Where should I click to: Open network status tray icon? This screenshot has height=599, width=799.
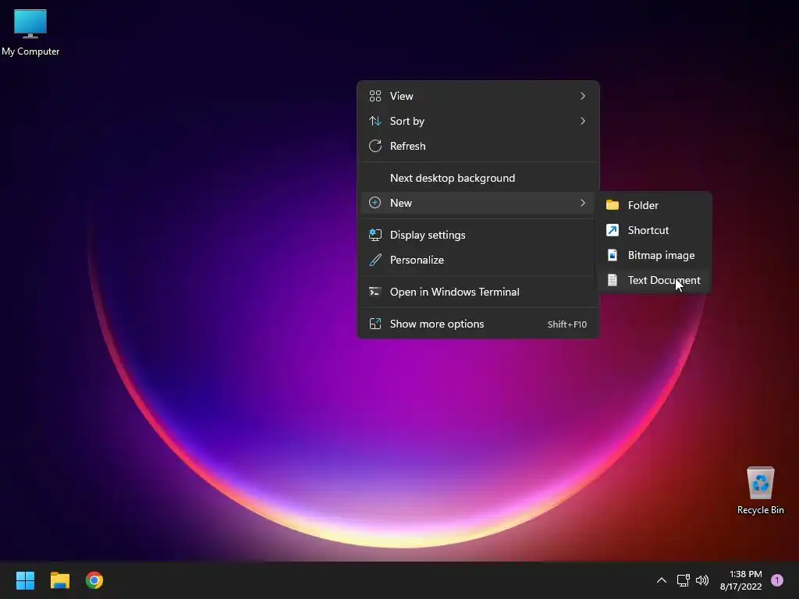[x=683, y=580]
